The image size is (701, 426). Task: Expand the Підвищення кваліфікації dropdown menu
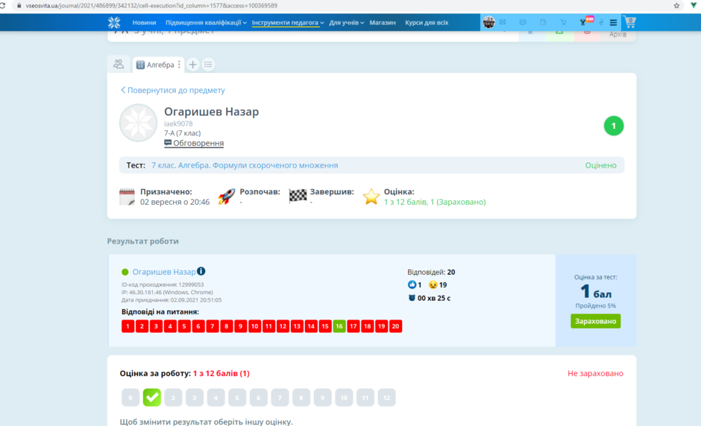(206, 22)
